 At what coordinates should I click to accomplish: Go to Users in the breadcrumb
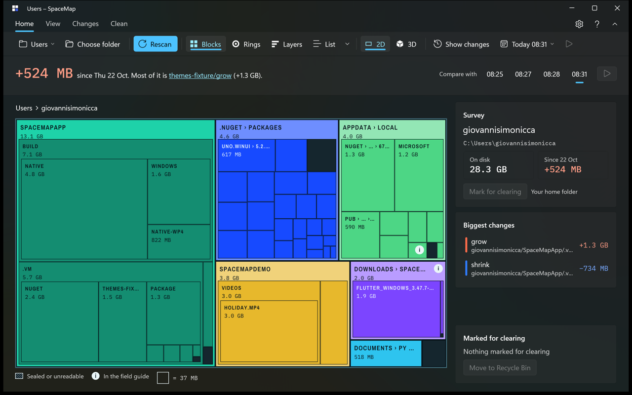[24, 108]
